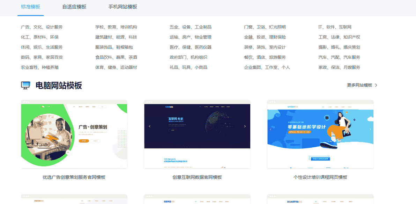Open 更多网站模板 link
The width and height of the screenshot is (416, 204).
[359, 85]
